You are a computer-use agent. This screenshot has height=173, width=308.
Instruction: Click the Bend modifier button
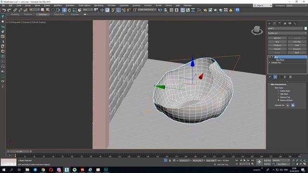297,52
